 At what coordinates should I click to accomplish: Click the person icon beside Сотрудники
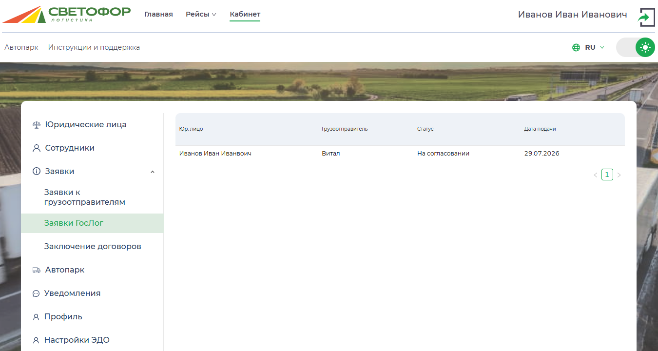pos(37,148)
